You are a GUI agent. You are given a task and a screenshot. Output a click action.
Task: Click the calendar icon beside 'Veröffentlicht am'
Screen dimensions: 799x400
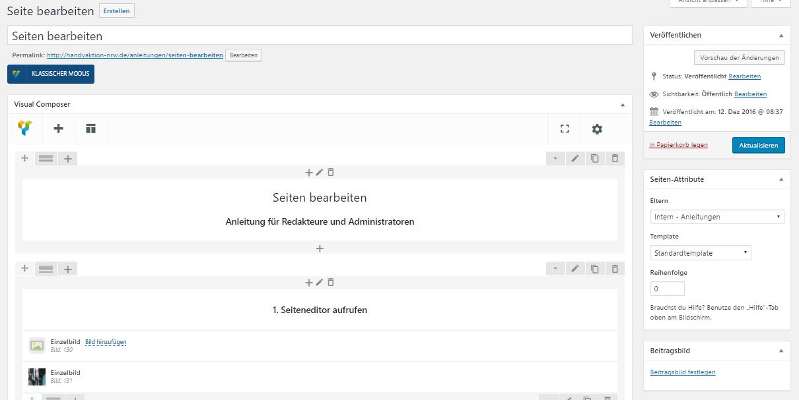click(654, 111)
